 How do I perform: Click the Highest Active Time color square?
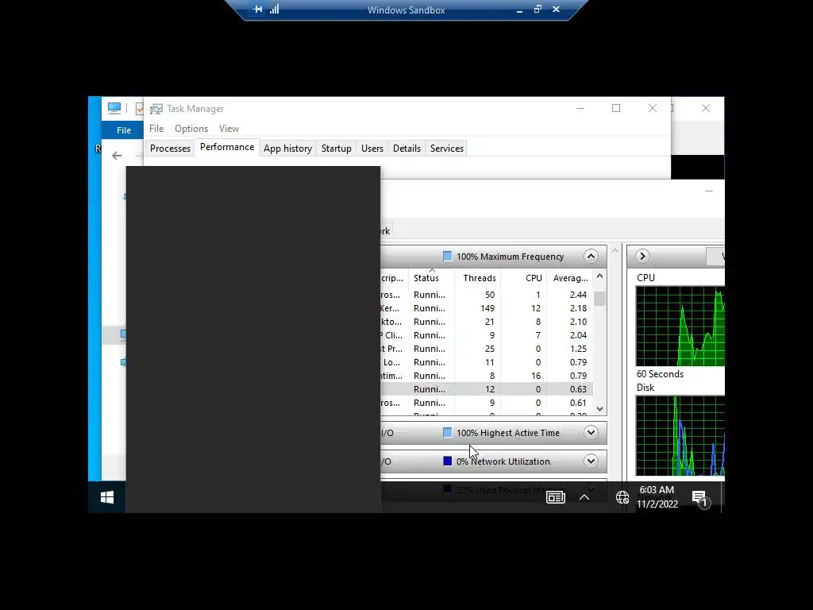pyautogui.click(x=448, y=433)
